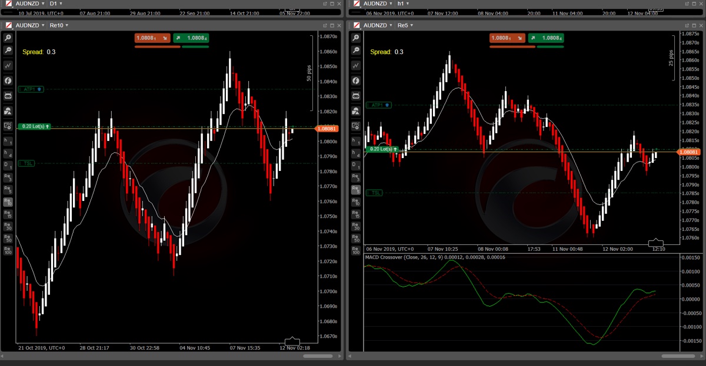Select the ATP1 take-profit label in Re10 chart
The image size is (706, 366).
[x=31, y=89]
